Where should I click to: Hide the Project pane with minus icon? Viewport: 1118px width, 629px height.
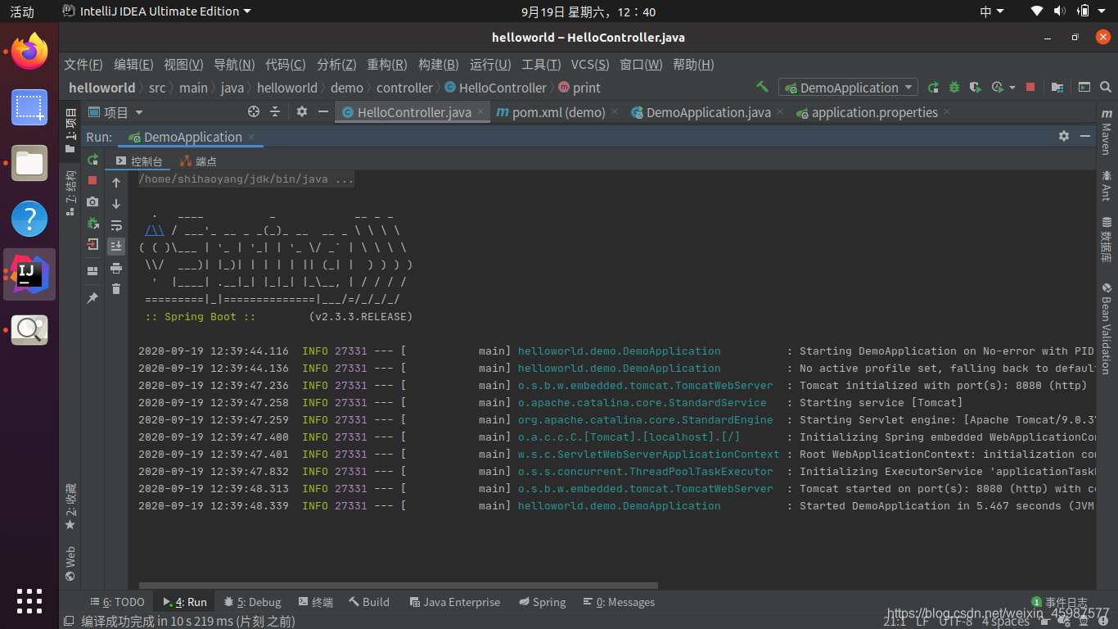click(x=323, y=111)
